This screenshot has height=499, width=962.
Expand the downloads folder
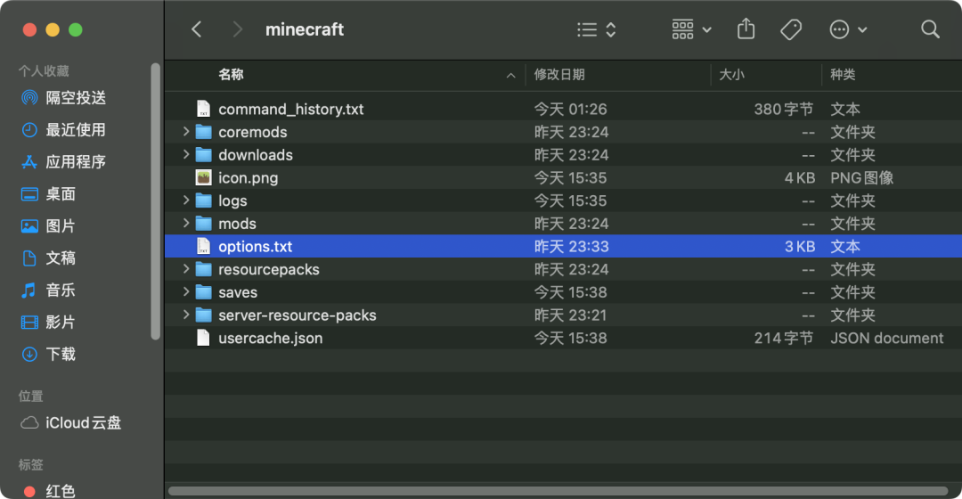[x=186, y=154]
